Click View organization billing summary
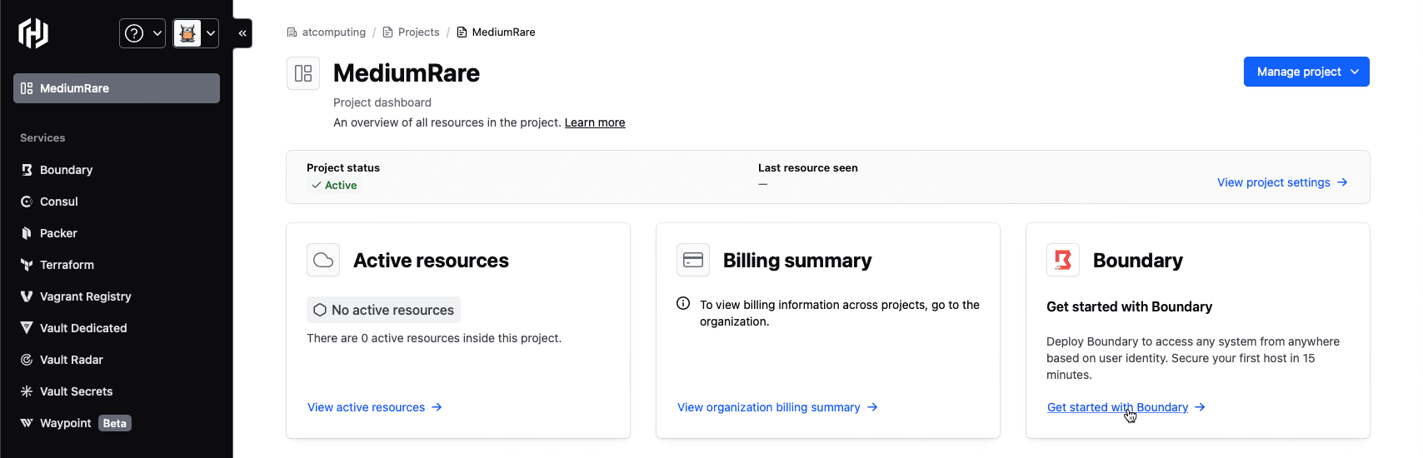1423x458 pixels. click(776, 407)
